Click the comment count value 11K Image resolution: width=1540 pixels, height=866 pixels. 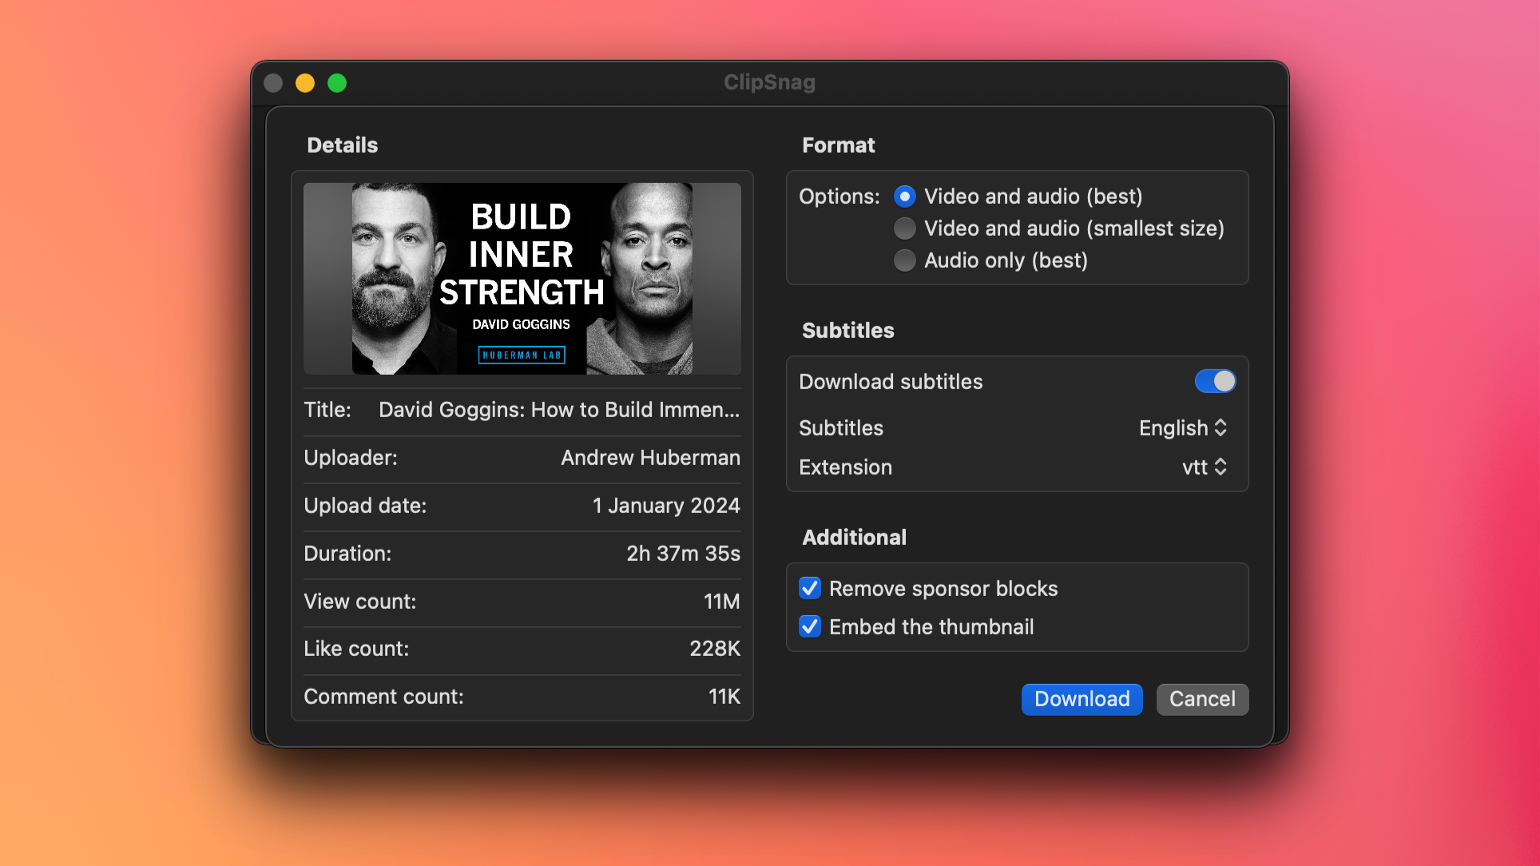(x=724, y=697)
